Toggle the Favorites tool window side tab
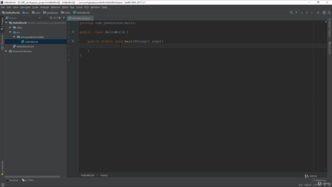This screenshot has width=332, height=187. click(x=2, y=168)
